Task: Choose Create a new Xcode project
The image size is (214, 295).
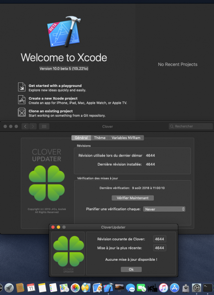Action: [x=53, y=98]
